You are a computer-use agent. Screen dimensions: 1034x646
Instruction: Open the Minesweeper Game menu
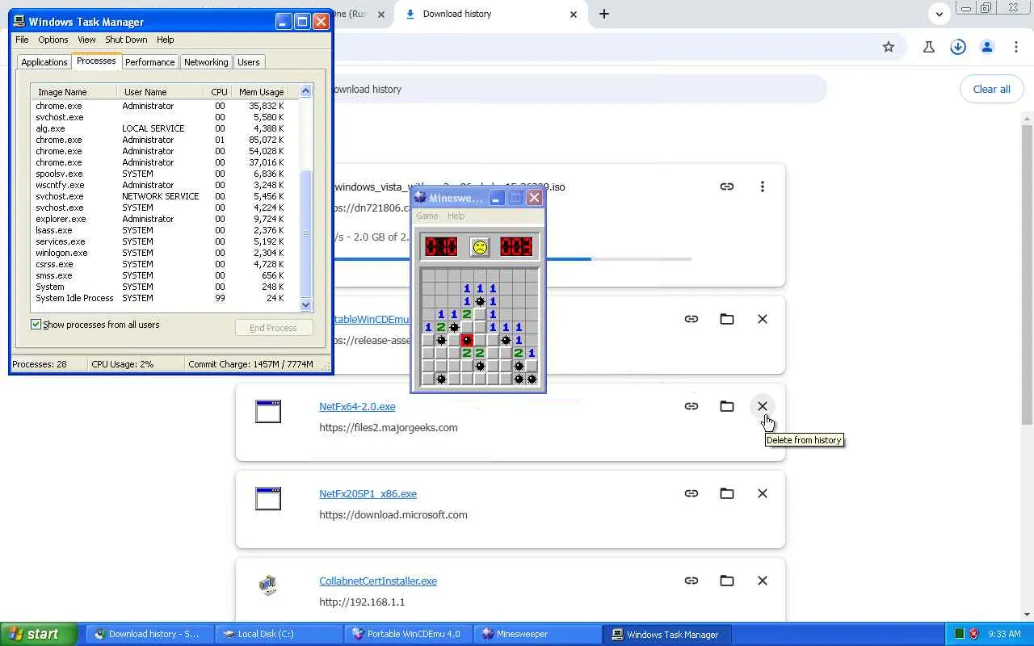[427, 216]
